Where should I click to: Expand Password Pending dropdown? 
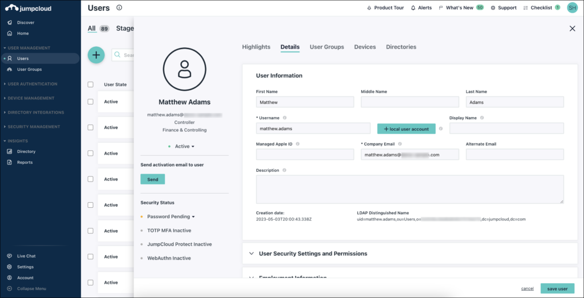(171, 217)
